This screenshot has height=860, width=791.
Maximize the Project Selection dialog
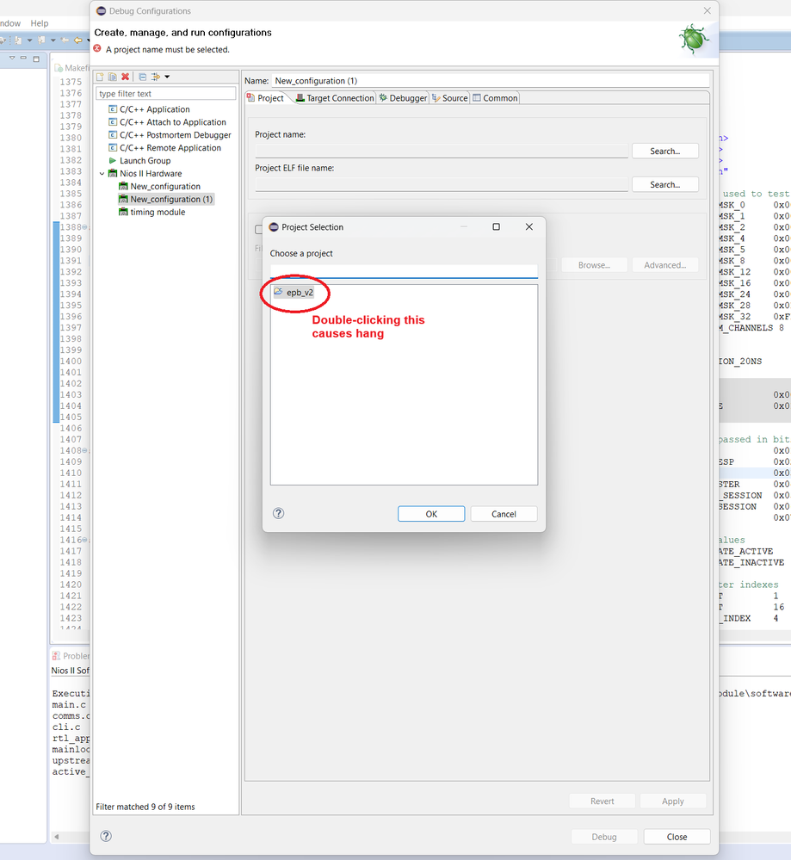[496, 226]
